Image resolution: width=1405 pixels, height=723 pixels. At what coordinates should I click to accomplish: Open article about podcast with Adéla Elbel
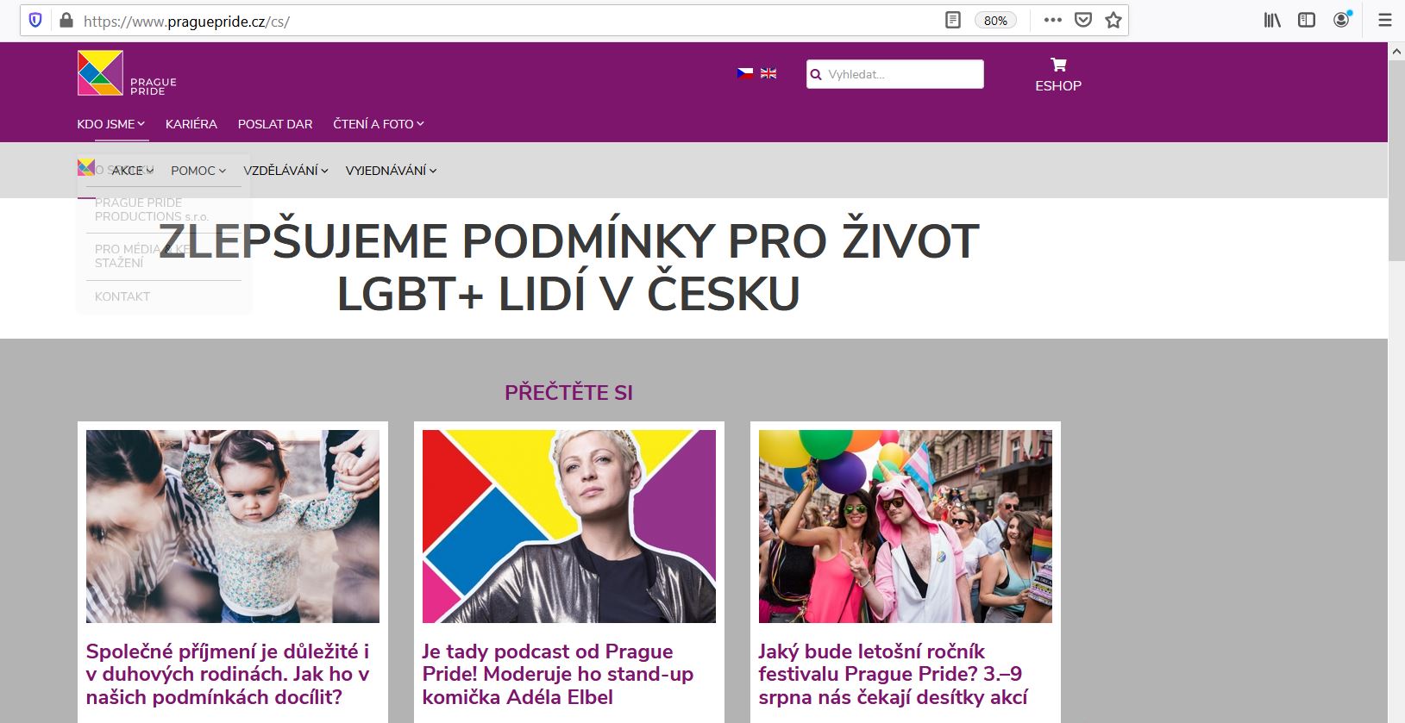(558, 674)
